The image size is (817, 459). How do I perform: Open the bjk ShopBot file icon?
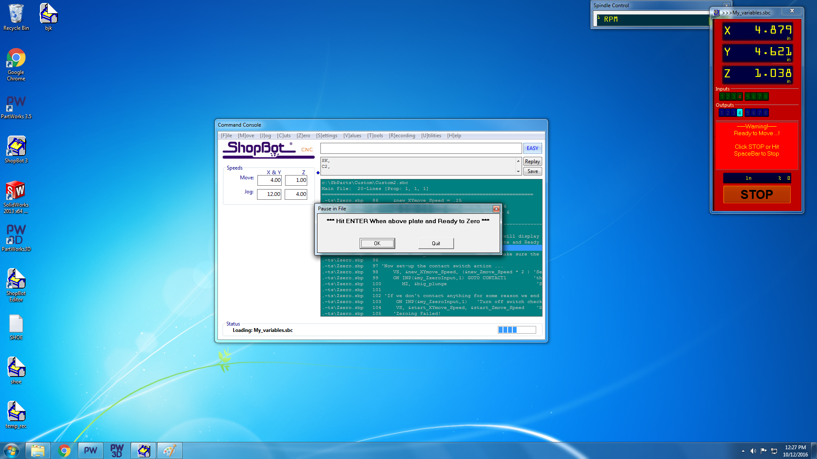click(x=49, y=17)
